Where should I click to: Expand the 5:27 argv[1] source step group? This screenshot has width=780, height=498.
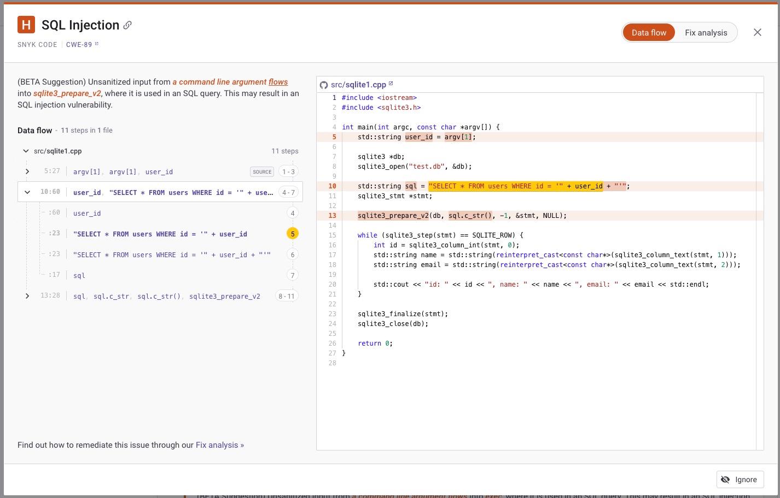(x=27, y=171)
